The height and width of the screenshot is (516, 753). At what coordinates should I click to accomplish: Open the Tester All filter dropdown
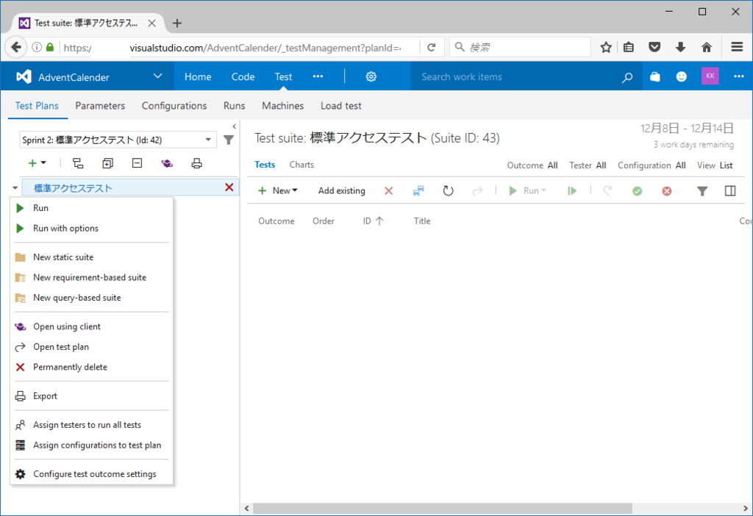588,165
